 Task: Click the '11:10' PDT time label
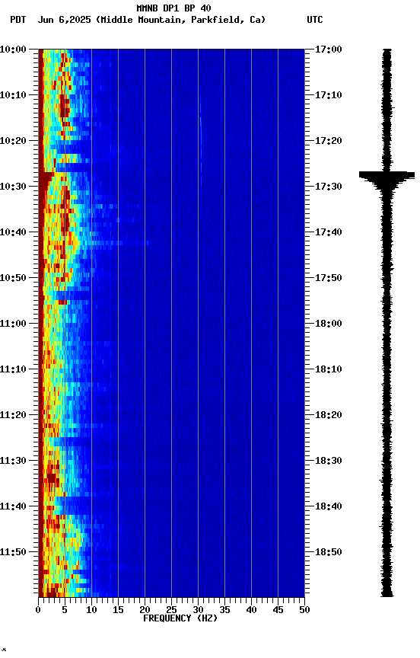pos(13,369)
